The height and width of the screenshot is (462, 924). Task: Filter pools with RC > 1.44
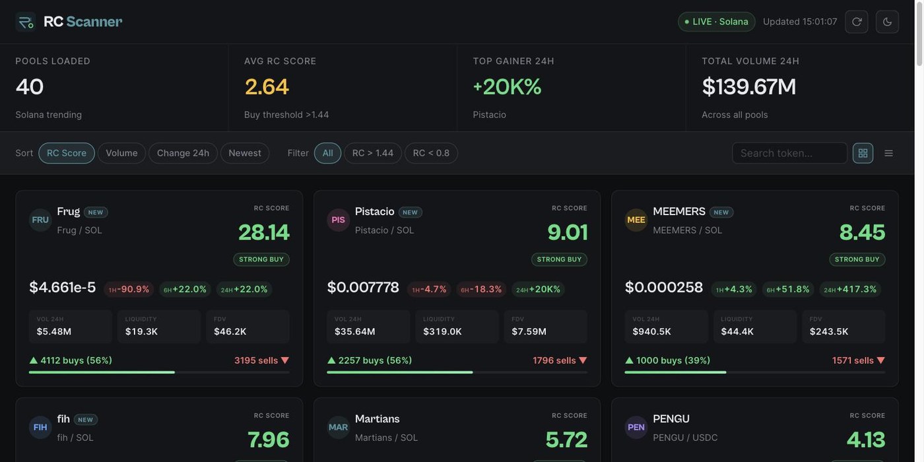(x=373, y=153)
